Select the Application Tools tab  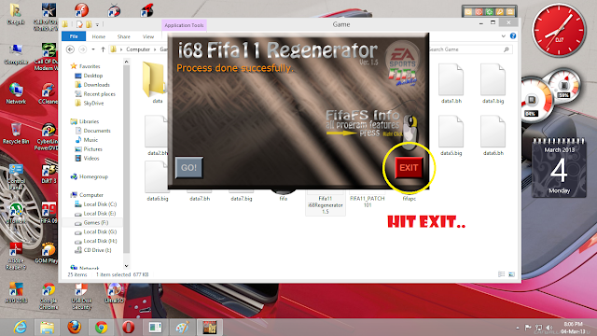pyautogui.click(x=185, y=25)
